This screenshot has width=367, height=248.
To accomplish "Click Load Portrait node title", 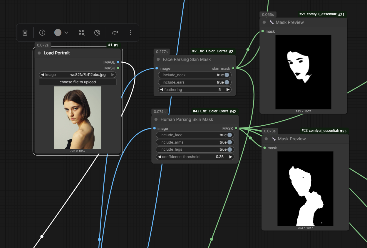I will pos(57,53).
